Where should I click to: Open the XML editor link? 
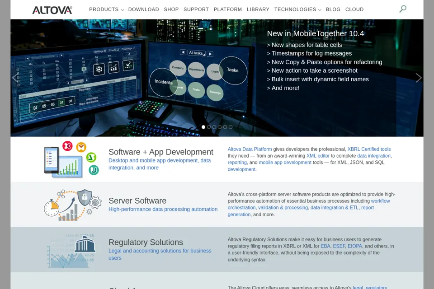pyautogui.click(x=318, y=156)
